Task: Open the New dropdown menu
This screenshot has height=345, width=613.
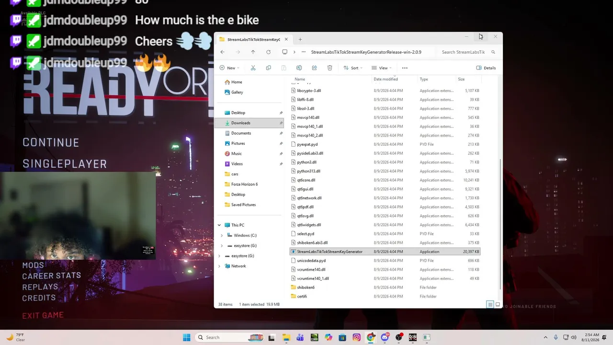Action: tap(230, 68)
